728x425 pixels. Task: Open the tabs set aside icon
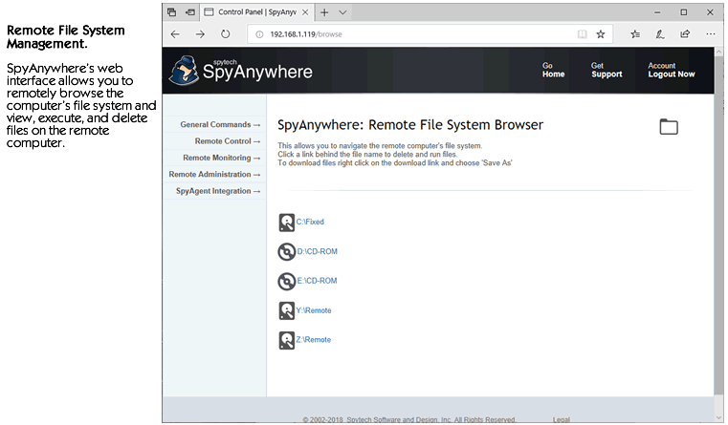click(x=172, y=12)
